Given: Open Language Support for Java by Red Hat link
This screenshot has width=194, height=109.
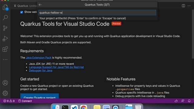Looking at the screenshot, I should (56, 67).
